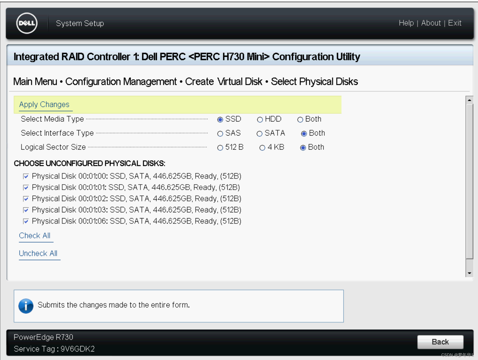Image resolution: width=478 pixels, height=360 pixels.
Task: Select 4 KB logical sector size
Action: (x=262, y=148)
